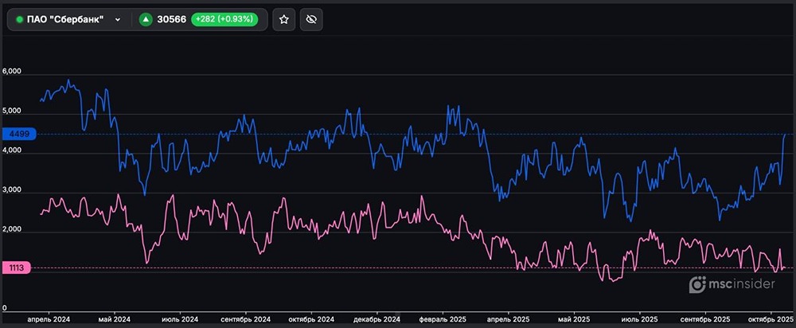Select the pink 1113 price label
The width and height of the screenshot is (796, 328).
pos(16,268)
